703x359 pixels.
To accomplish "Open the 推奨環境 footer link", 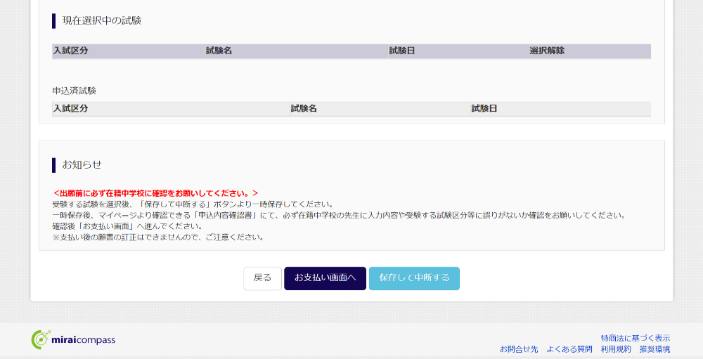I will pyautogui.click(x=654, y=349).
